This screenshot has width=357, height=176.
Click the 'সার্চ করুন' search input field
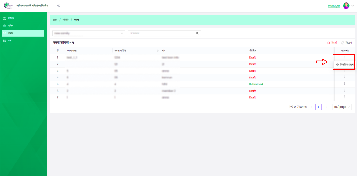coord(162,33)
